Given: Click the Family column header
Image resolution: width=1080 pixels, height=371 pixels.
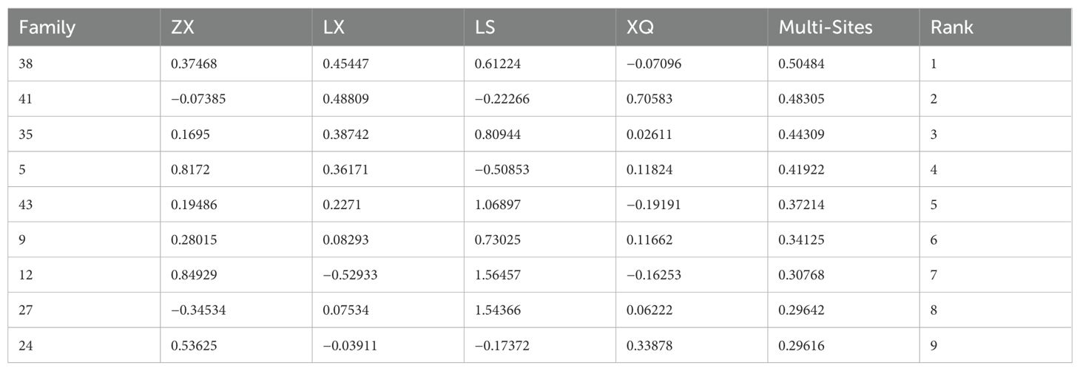Looking at the screenshot, I should point(47,28).
